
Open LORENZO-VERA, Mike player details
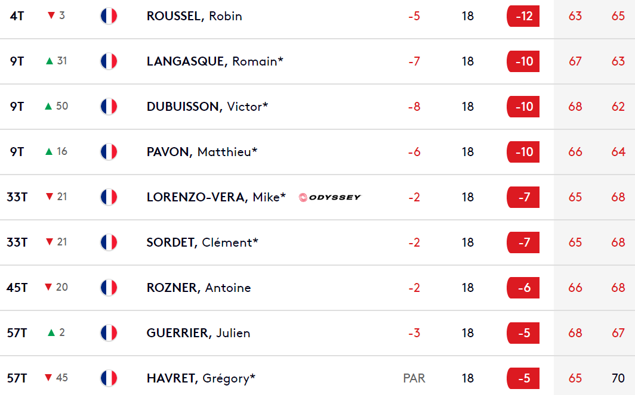pyautogui.click(x=216, y=197)
